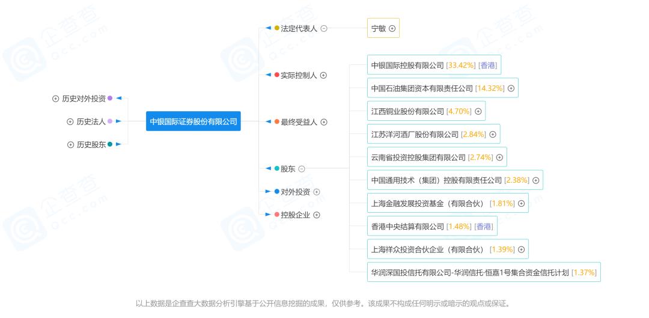Viewport: 649px width, 318px height.
Task: Click 法定代表人 label
Action: coord(299,29)
